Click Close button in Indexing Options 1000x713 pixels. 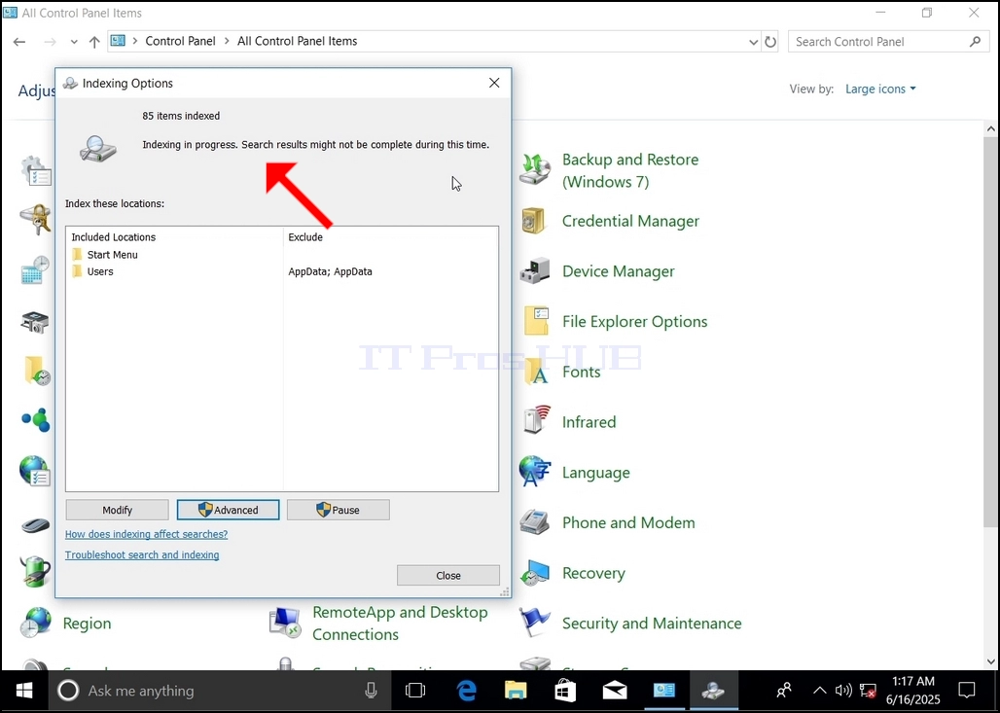448,575
